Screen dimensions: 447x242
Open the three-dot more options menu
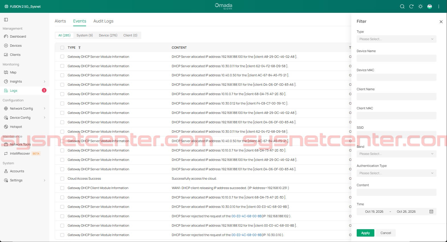[x=439, y=7]
